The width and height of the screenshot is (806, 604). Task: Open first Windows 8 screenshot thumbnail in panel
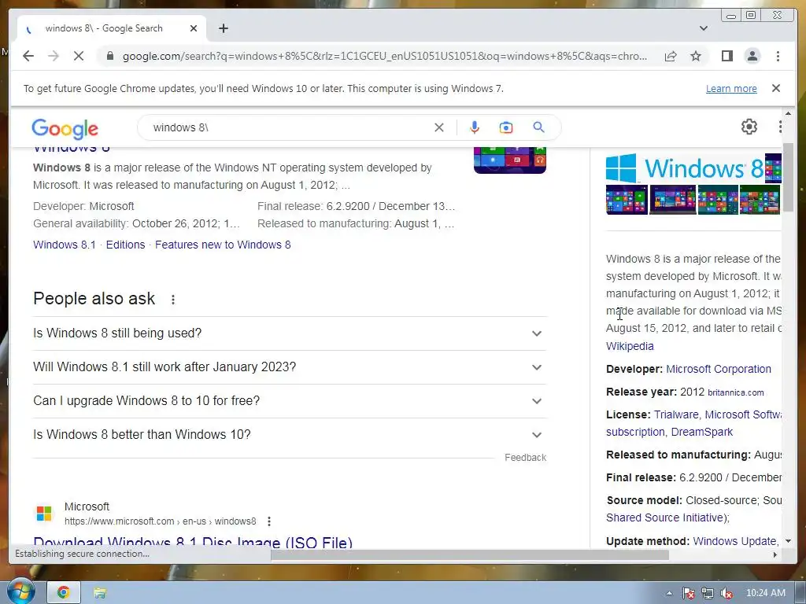pos(627,200)
